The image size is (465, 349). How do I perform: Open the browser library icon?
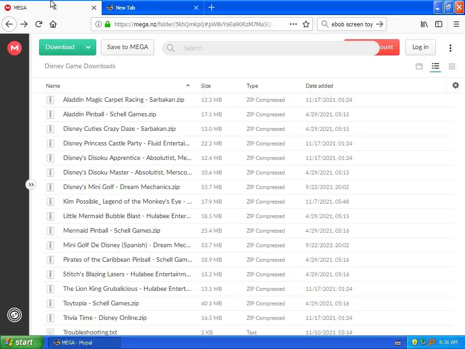[x=424, y=24]
